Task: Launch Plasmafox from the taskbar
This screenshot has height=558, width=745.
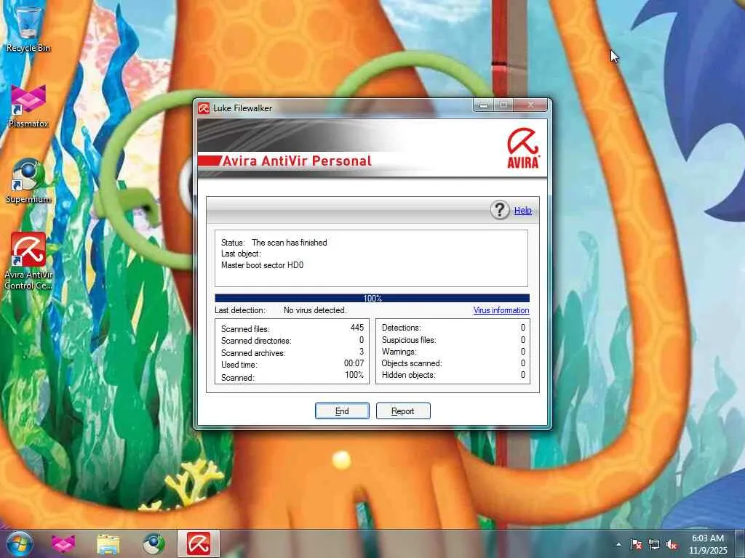Action: (x=63, y=543)
